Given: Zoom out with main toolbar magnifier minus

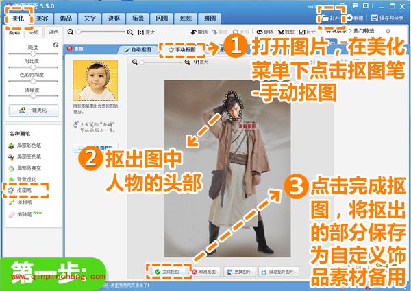Looking at the screenshot, I should (x=71, y=32).
